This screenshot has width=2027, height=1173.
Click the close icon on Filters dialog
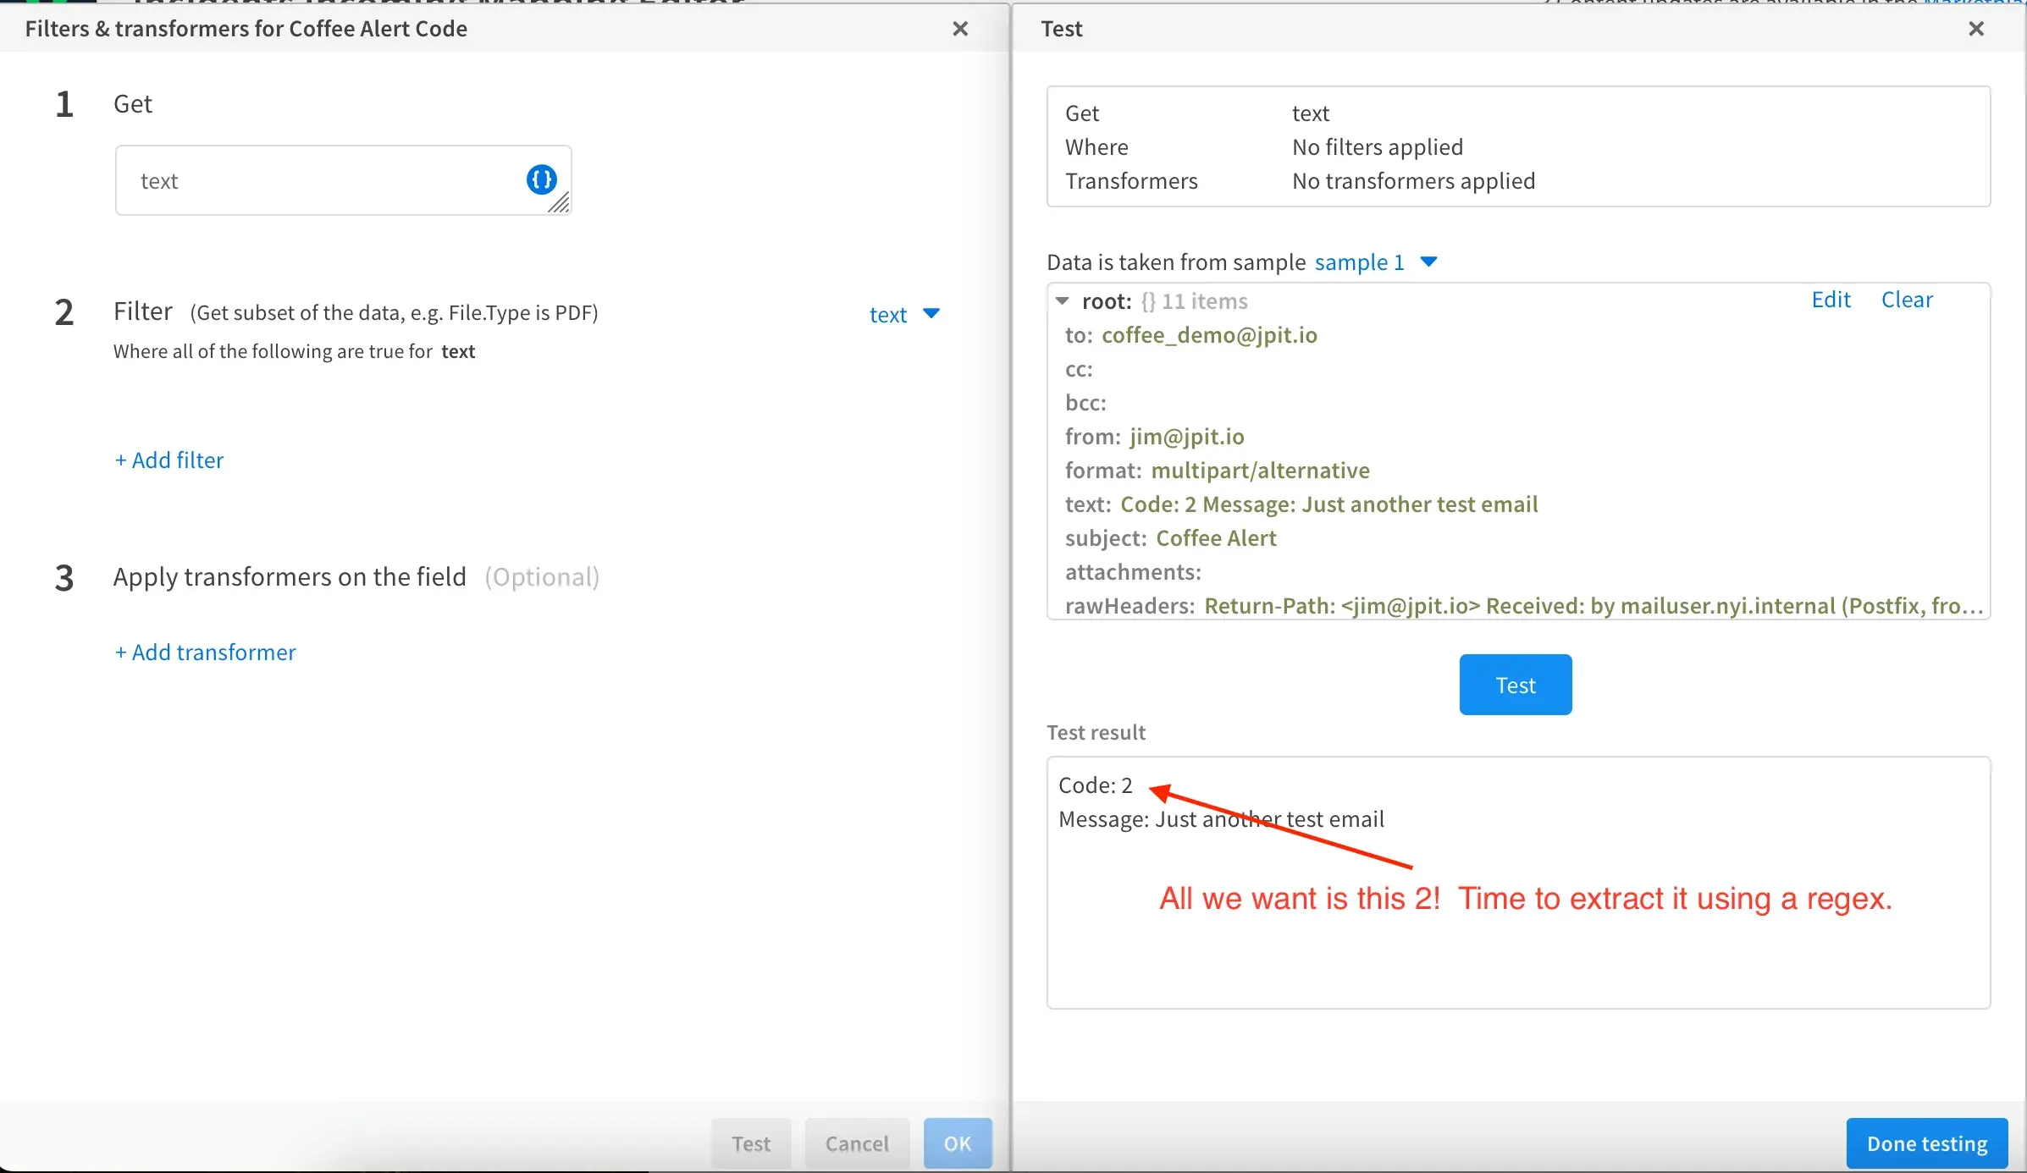[x=958, y=30]
